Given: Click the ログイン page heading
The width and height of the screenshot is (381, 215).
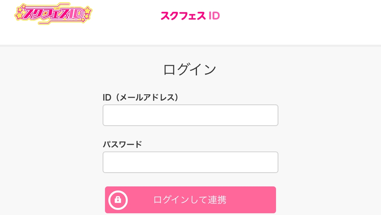Looking at the screenshot, I should (190, 69).
